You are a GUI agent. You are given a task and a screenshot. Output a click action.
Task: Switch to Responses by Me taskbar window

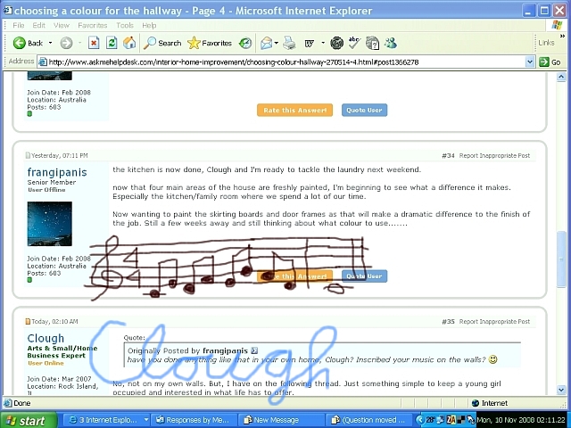[x=194, y=420]
